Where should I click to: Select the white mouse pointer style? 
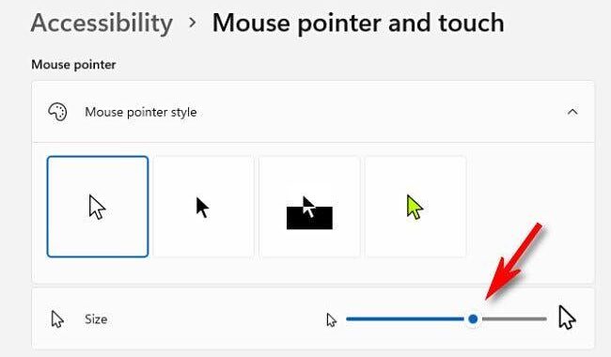coord(98,207)
